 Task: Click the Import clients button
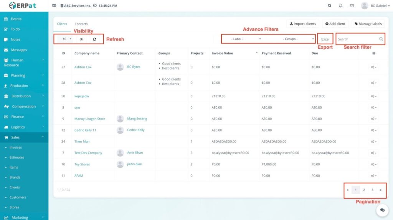point(303,24)
